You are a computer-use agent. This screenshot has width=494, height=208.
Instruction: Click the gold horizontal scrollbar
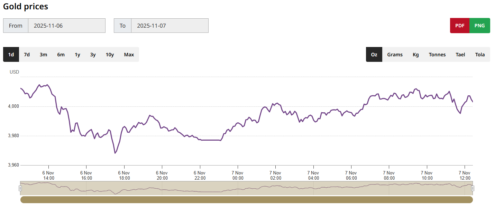[x=246, y=200]
